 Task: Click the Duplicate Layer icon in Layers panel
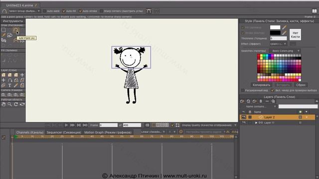coord(248,101)
